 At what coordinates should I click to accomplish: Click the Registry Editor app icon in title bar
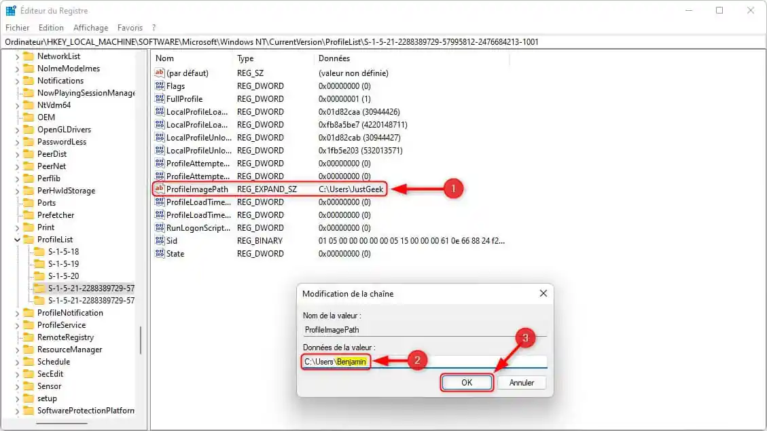coord(11,10)
